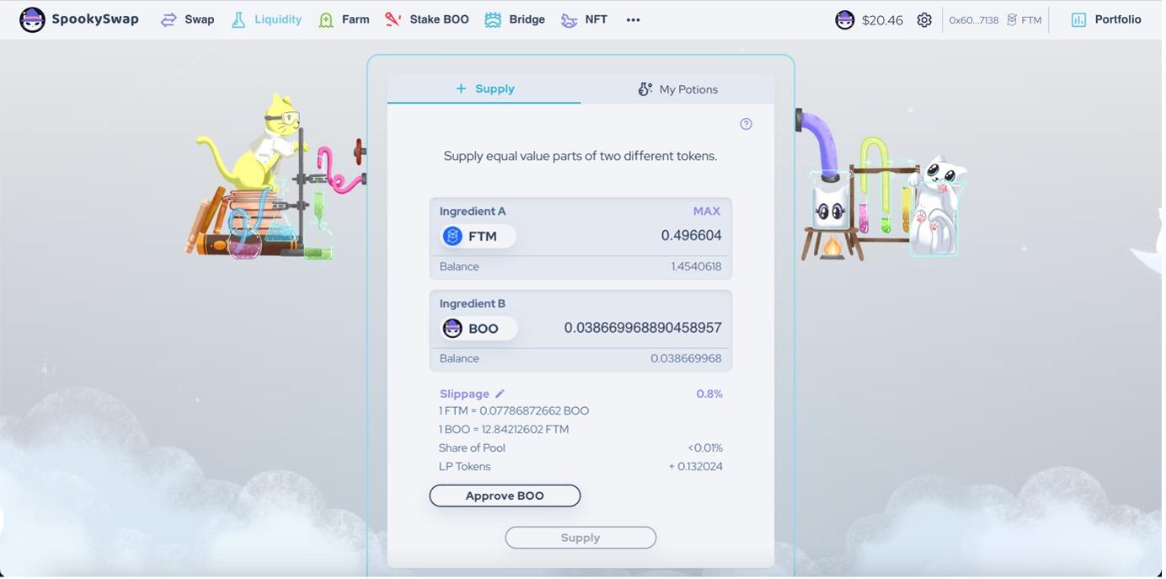Screen dimensions: 1166x579
Task: Go to the Farm section
Action: pyautogui.click(x=344, y=19)
